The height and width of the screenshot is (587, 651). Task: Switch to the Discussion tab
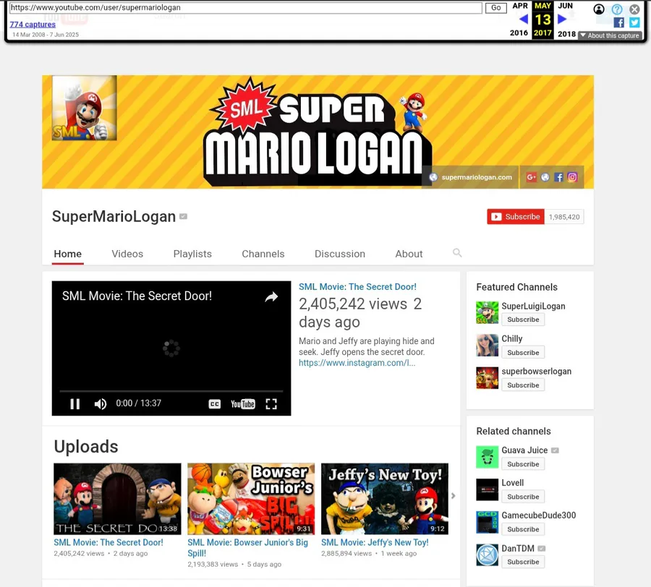click(x=340, y=254)
